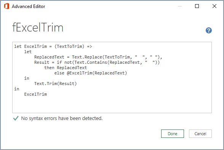Click the fExcelTrim query name heading
224x150 pixels.
38,27
